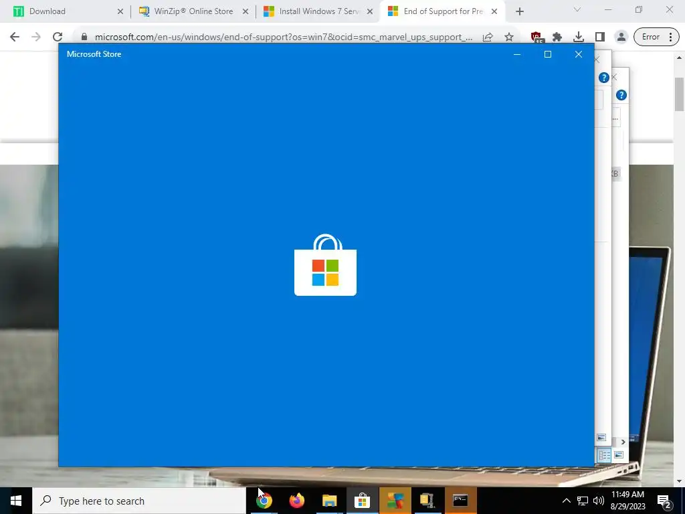This screenshot has height=514, width=685.
Task: Show Chrome downloads
Action: [579, 37]
